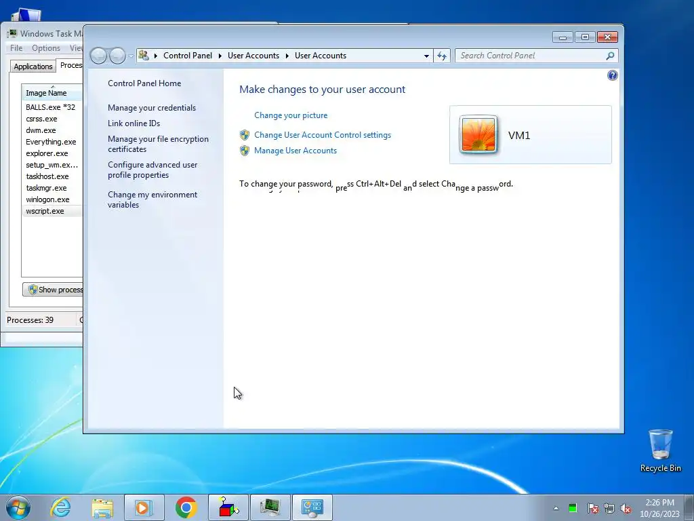
Task: Click the Control Panel help icon
Action: (x=612, y=75)
